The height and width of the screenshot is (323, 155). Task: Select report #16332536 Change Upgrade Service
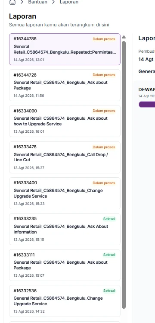pos(65,301)
